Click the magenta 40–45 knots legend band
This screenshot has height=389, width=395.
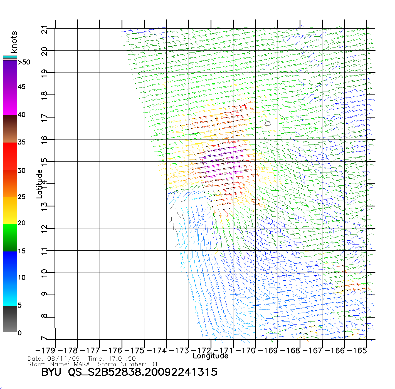(9, 101)
